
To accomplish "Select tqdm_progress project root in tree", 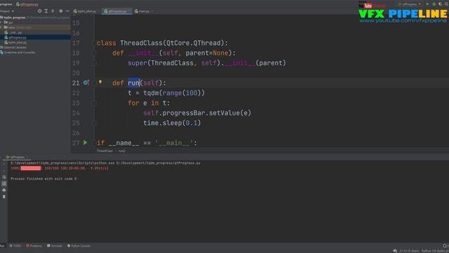I will [15, 18].
